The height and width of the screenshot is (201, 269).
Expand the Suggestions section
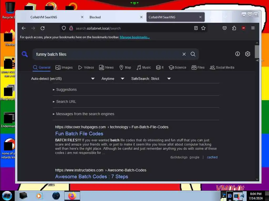click(x=65, y=90)
